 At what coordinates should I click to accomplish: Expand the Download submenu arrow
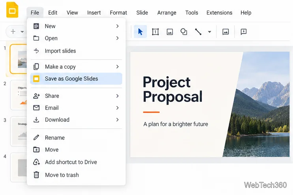pos(117,120)
